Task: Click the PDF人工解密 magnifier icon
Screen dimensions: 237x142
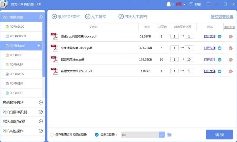Action: pos(121,17)
